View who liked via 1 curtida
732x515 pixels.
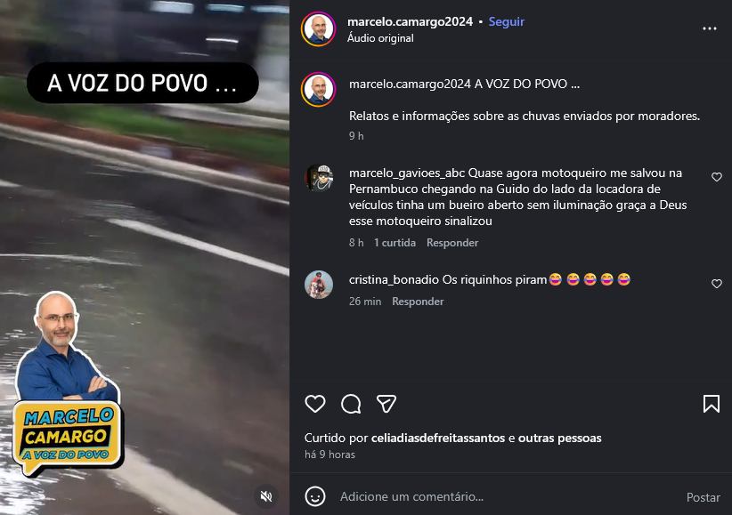394,243
